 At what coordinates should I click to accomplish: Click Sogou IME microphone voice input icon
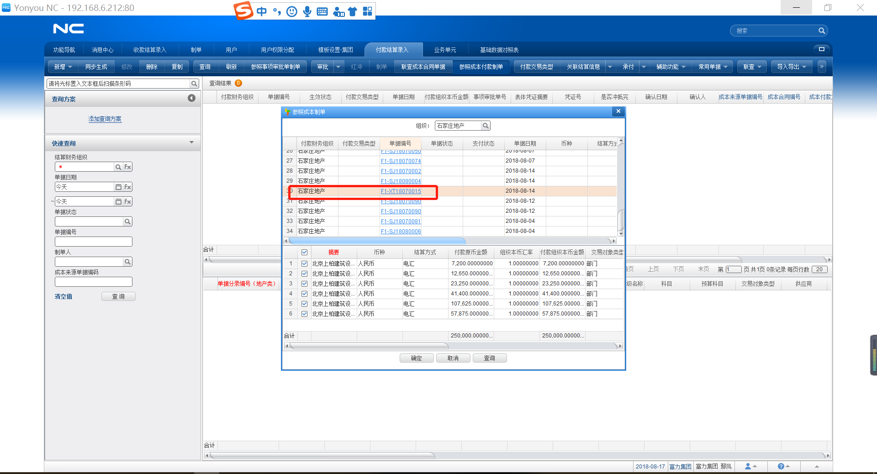(307, 11)
